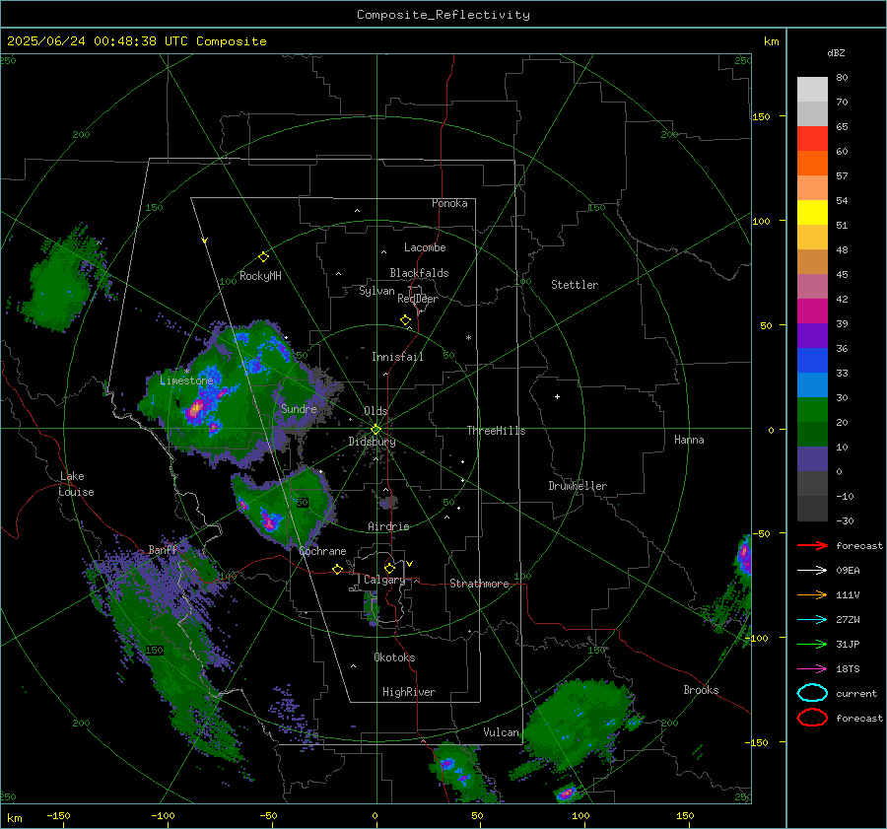The image size is (887, 829).
Task: Click the dBZ scale heading
Action: click(x=836, y=52)
